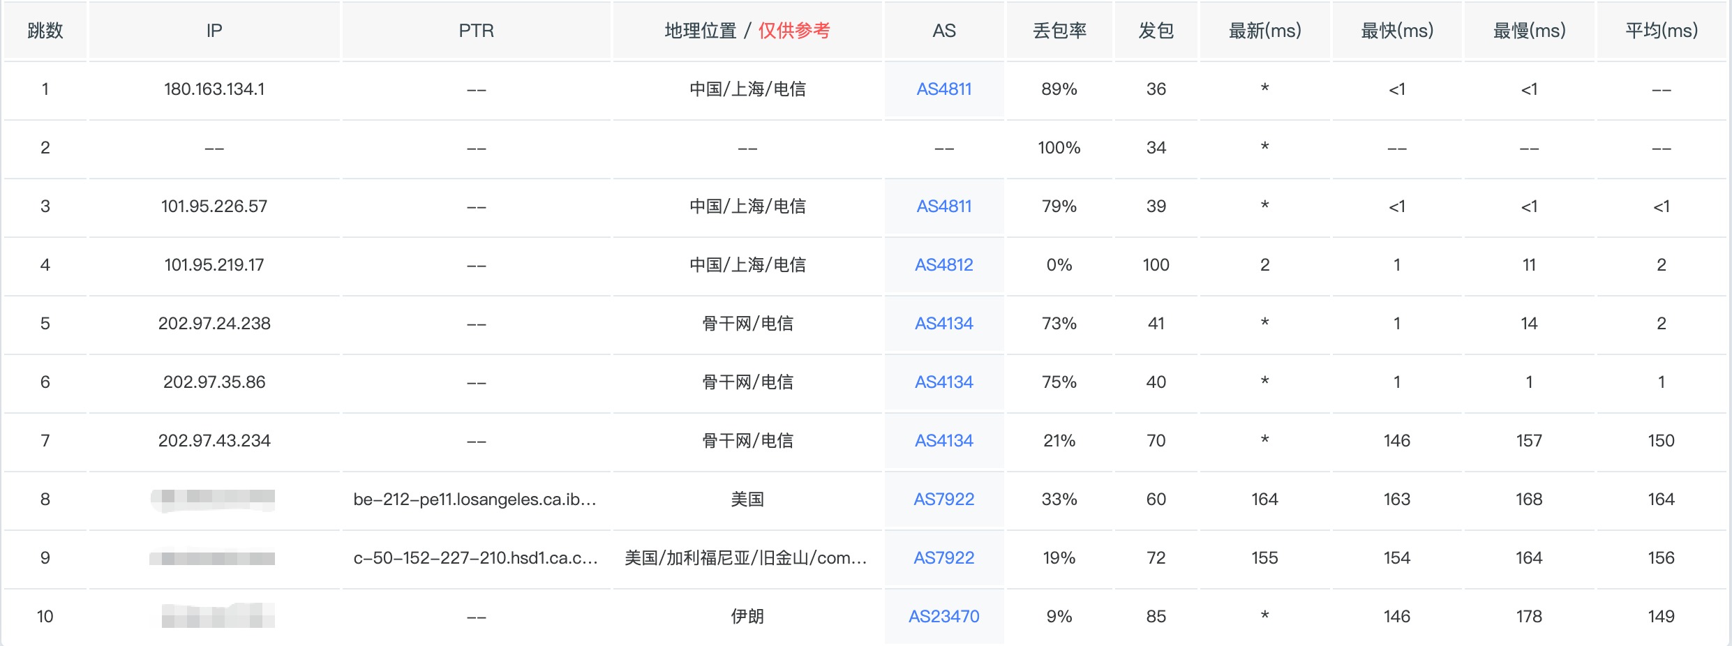Click the AS4811 link for IP 180.163.134.1
This screenshot has width=1732, height=646.
pos(943,89)
